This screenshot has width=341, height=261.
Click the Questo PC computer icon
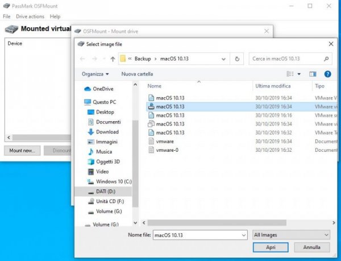88,102
